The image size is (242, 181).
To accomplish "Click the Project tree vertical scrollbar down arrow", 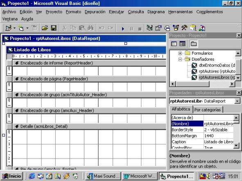I will (x=238, y=78).
